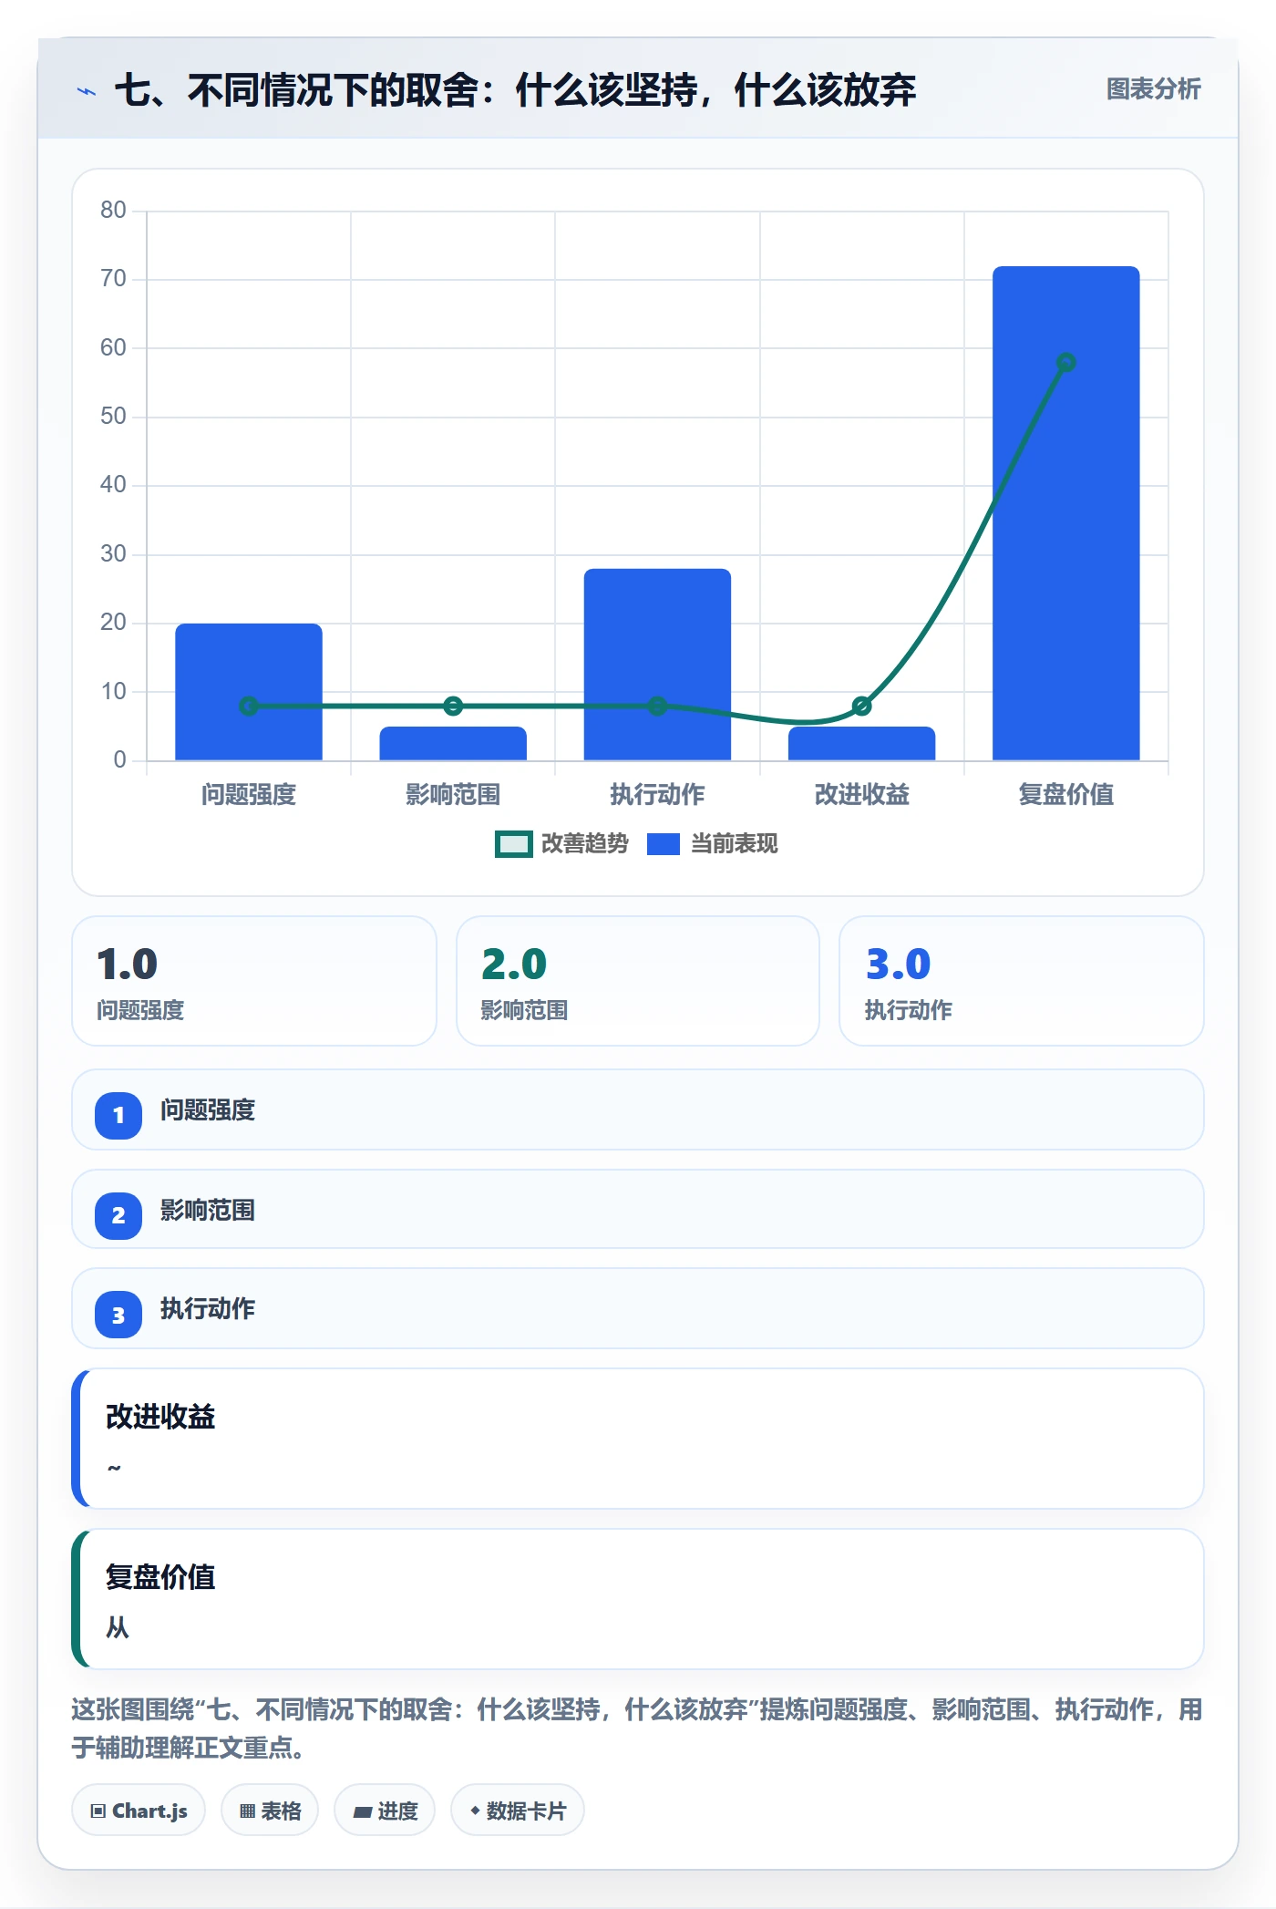1276x1909 pixels.
Task: Click the 图表分析 label in header
Action: tap(1154, 89)
